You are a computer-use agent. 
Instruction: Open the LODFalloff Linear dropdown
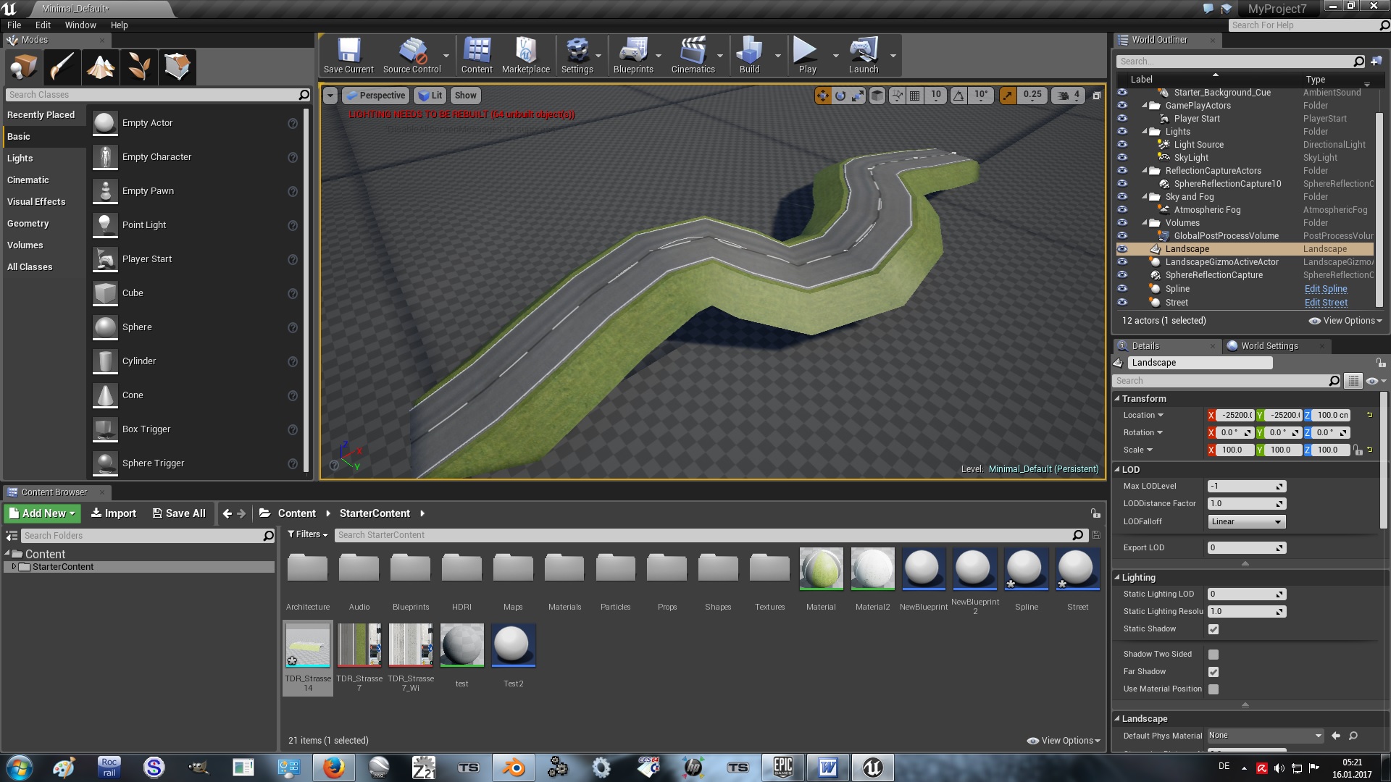pyautogui.click(x=1246, y=521)
